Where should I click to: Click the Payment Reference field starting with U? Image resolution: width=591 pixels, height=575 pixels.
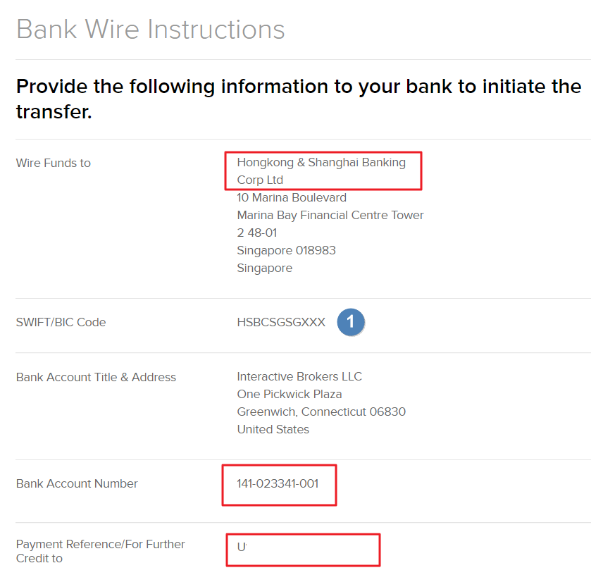pyautogui.click(x=303, y=550)
